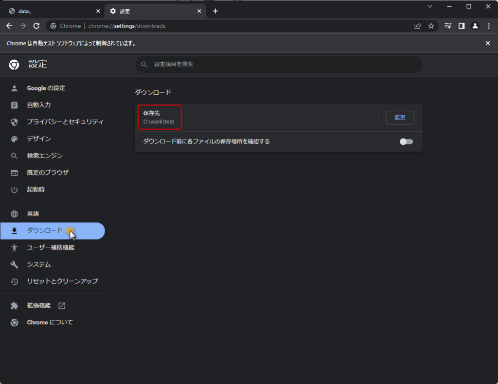498x384 pixels.
Task: Select the 設定 tab
Action: click(155, 11)
